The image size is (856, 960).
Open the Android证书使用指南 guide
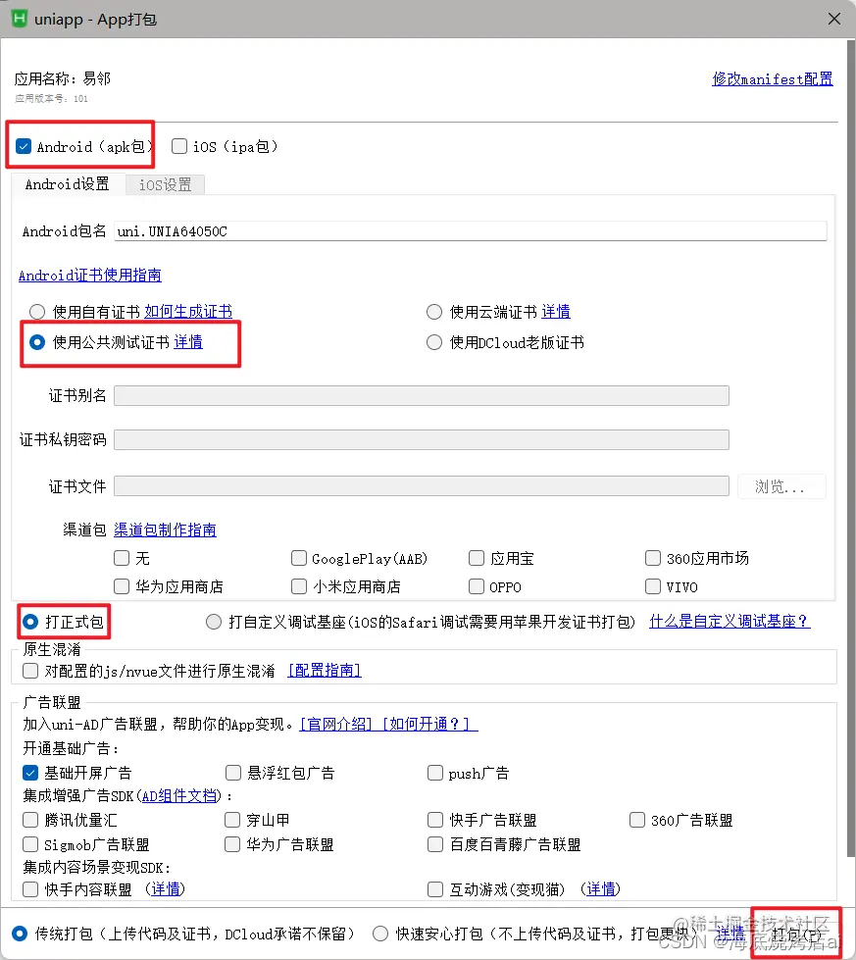[x=89, y=276]
